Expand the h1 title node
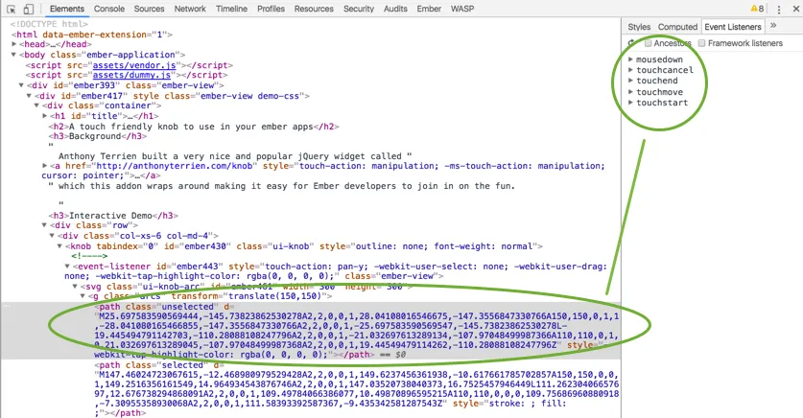803x418 pixels. [45, 116]
